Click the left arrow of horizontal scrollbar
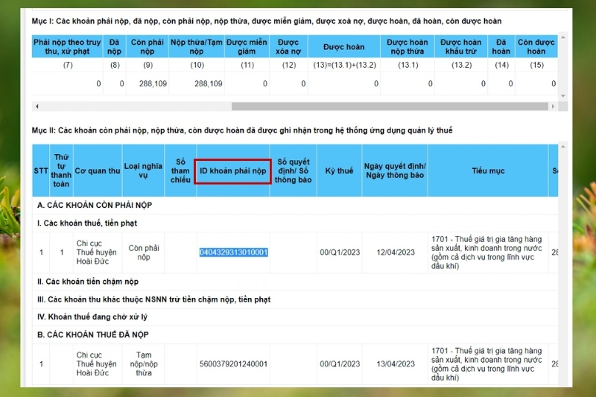Screen dimensions: 596x397 [x=37, y=107]
